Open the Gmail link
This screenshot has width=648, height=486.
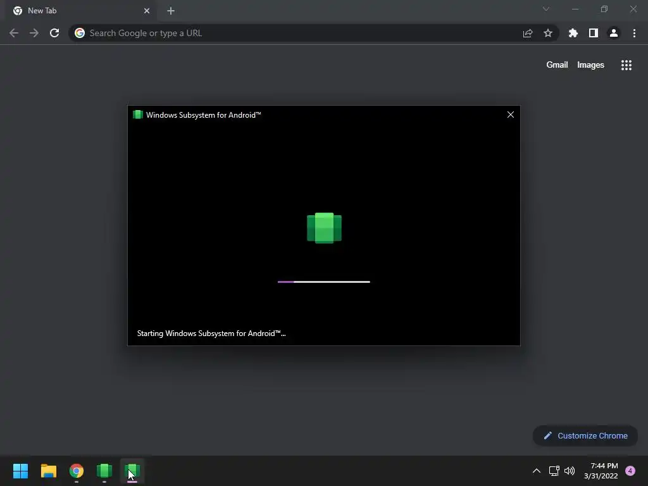557,65
